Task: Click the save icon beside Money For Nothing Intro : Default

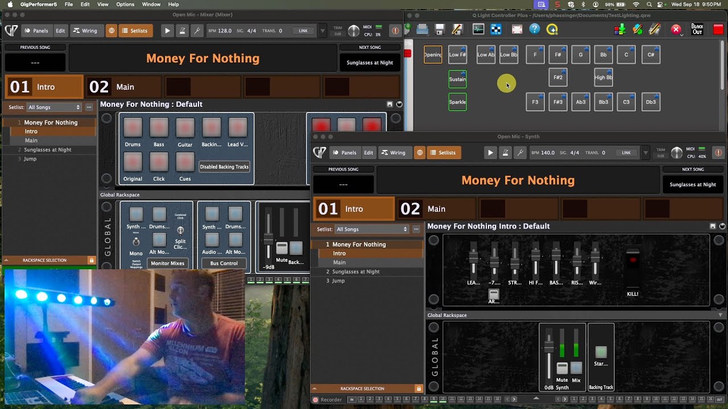Action: pyautogui.click(x=713, y=226)
